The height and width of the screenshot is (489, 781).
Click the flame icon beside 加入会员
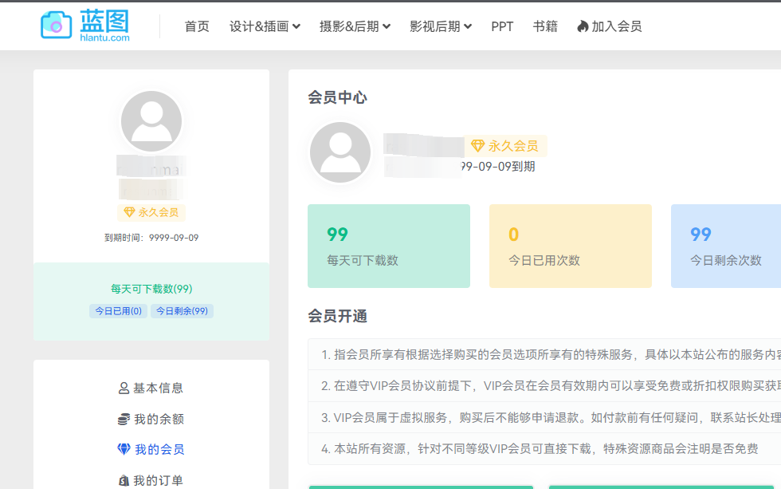pos(583,26)
